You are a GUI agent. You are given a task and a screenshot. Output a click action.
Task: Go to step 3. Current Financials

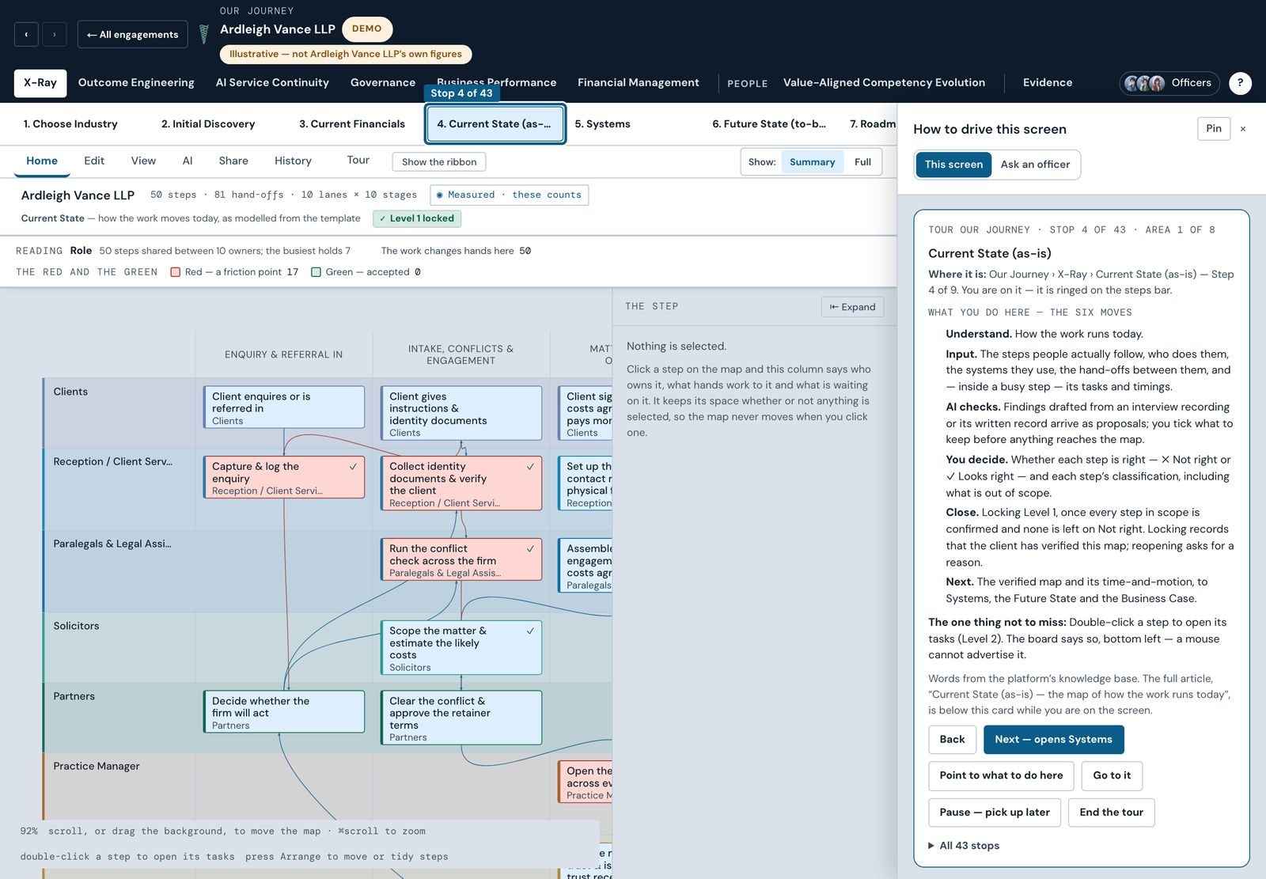352,124
